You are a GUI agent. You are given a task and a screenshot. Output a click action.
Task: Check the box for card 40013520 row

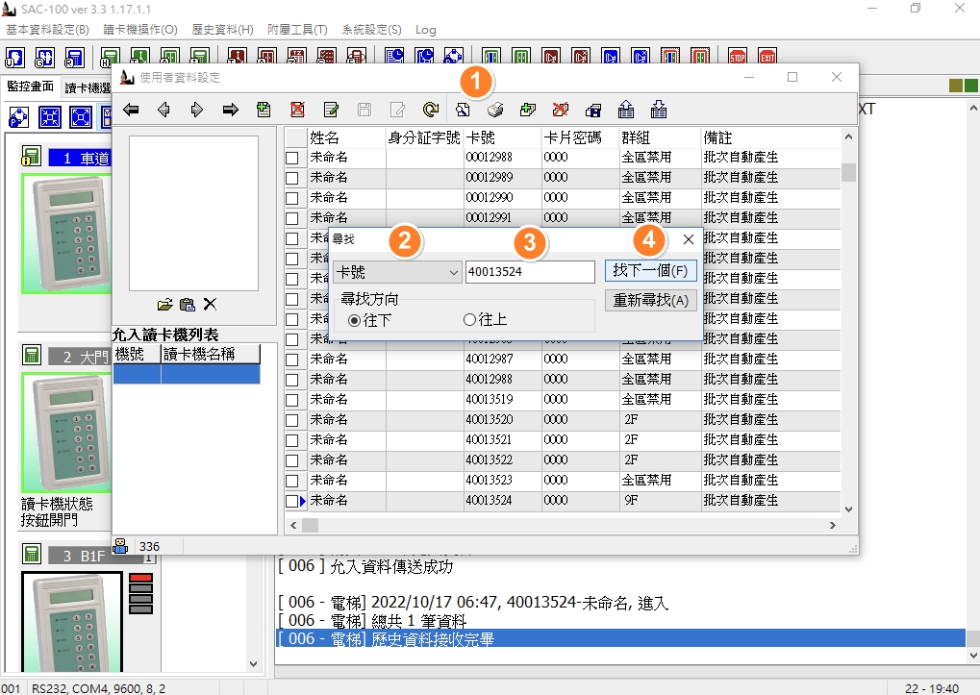pos(291,420)
